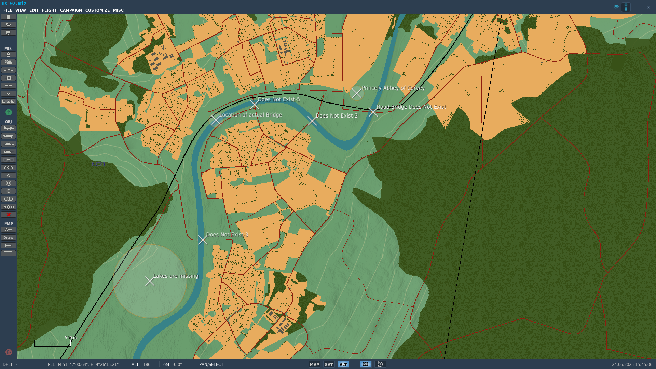This screenshot has height=369, width=656.
Task: Save the mission with the floppy icon
Action: [x=9, y=32]
